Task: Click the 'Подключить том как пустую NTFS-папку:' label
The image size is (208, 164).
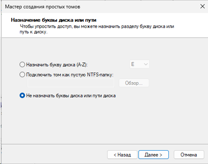Action: coord(70,75)
